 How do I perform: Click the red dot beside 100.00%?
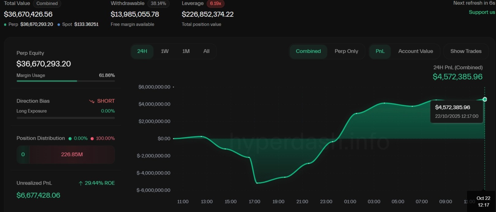pyautogui.click(x=92, y=139)
